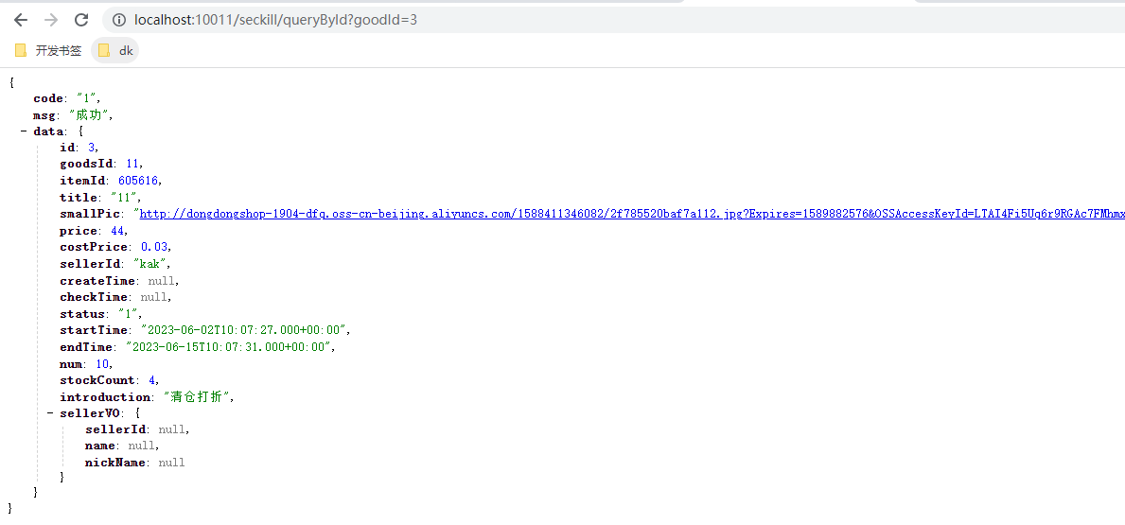Click the nickName key in sellerVO
Screen dimensions: 1125x525
click(114, 463)
